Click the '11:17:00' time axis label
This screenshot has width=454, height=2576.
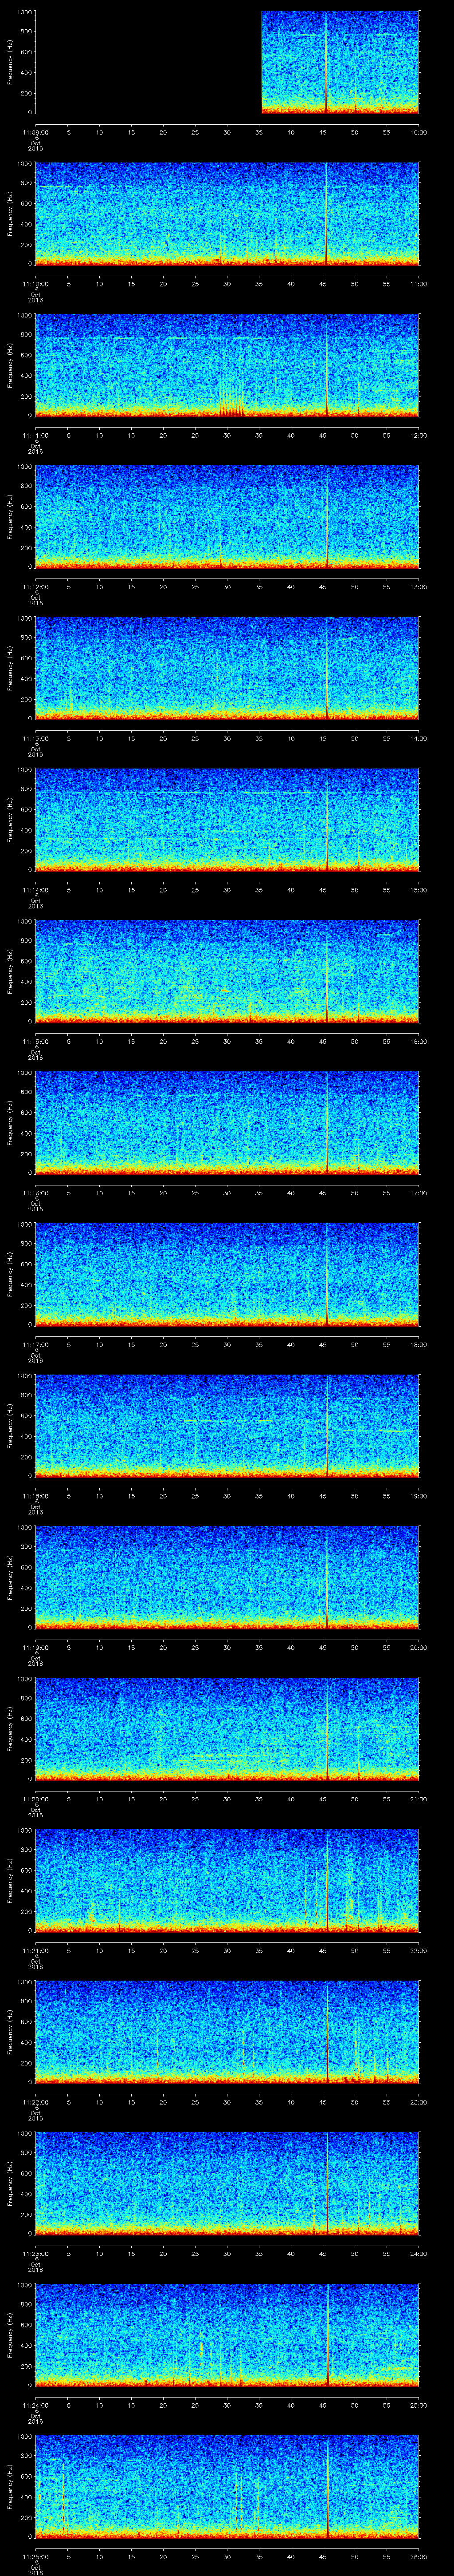(36, 1344)
